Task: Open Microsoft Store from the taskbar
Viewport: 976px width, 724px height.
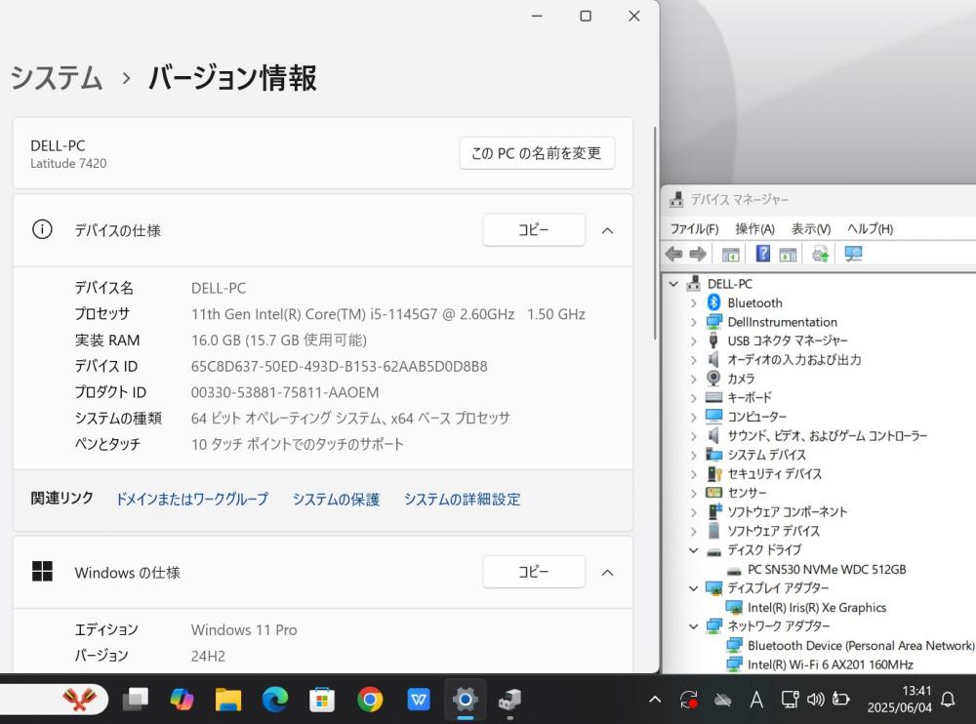Action: click(x=322, y=700)
